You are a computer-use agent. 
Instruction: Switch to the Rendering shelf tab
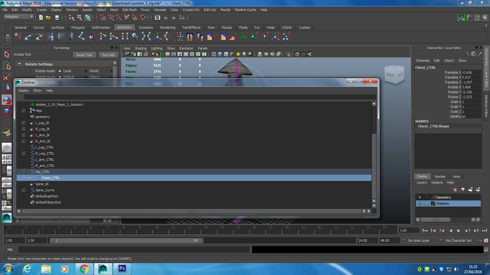coord(168,28)
